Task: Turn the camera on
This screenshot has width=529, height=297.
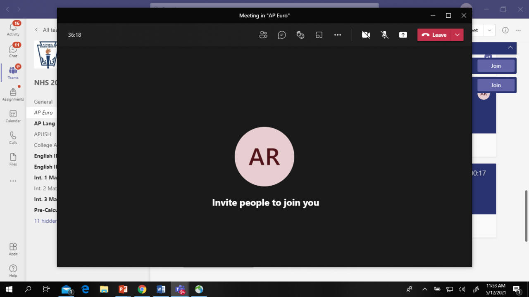Action: point(366,35)
